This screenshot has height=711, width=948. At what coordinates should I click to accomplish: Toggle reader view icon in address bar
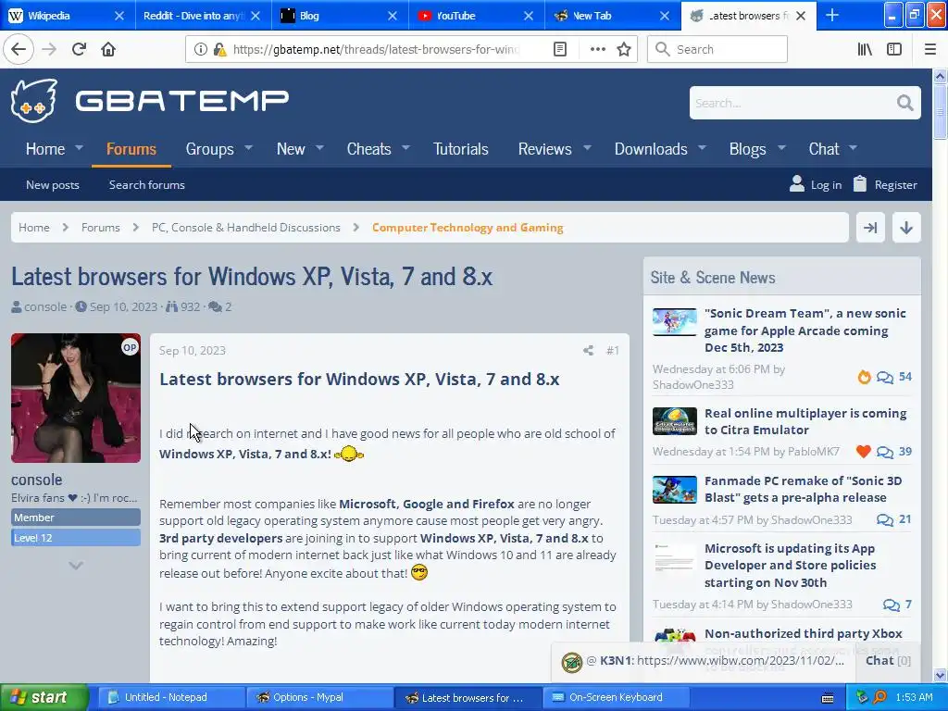pos(560,49)
